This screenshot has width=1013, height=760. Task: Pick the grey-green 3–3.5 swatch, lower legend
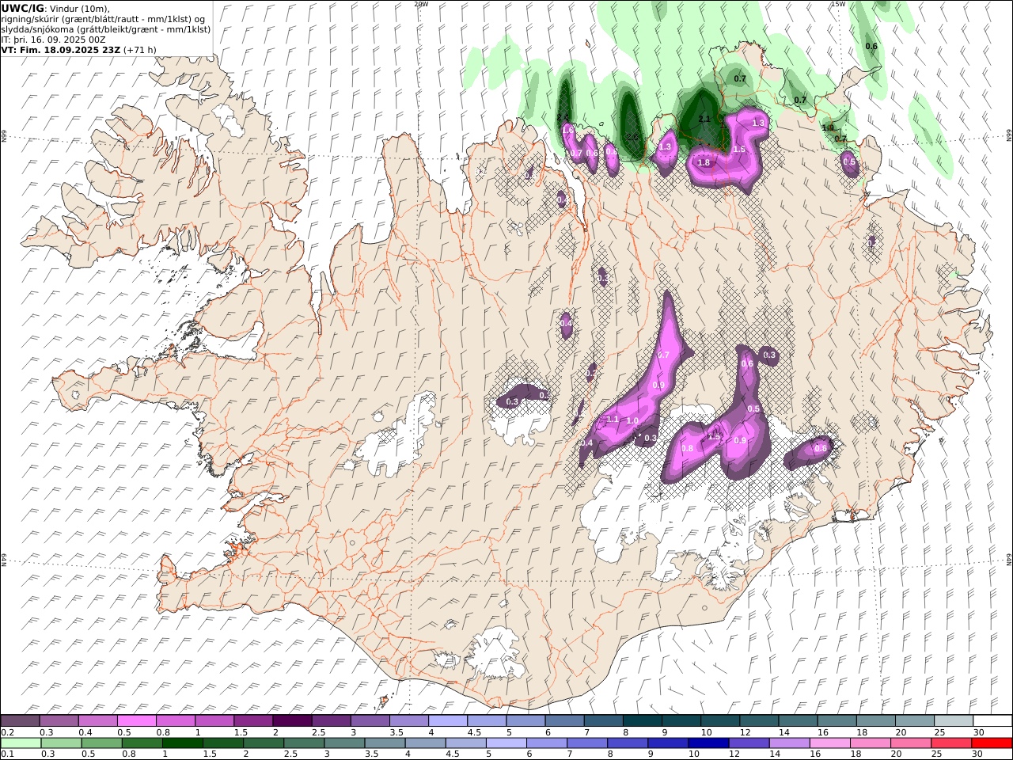(345, 743)
